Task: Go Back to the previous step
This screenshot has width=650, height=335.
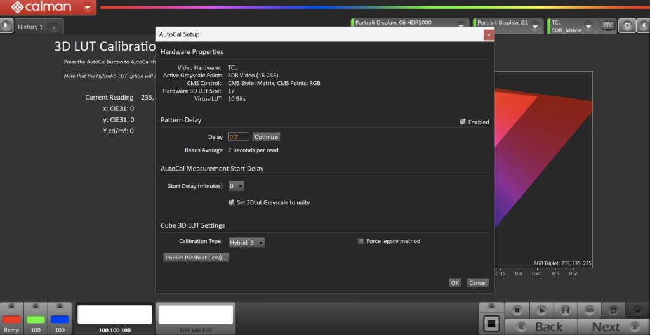Action: click(541, 327)
